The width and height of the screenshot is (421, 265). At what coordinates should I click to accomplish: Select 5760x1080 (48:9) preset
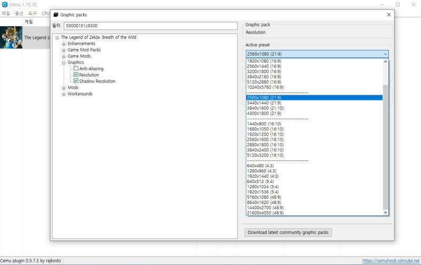(314, 197)
